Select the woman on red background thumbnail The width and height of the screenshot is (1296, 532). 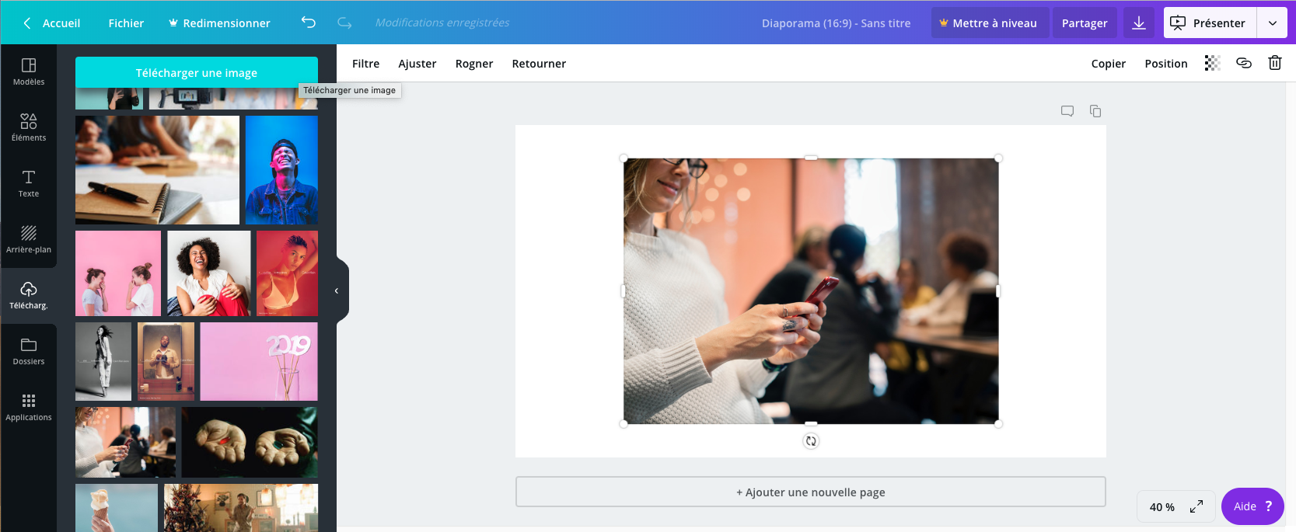288,273
